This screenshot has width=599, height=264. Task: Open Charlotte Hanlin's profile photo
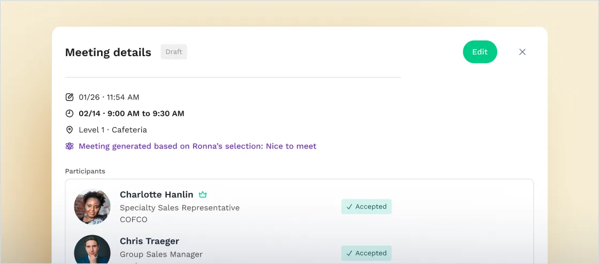(x=92, y=207)
